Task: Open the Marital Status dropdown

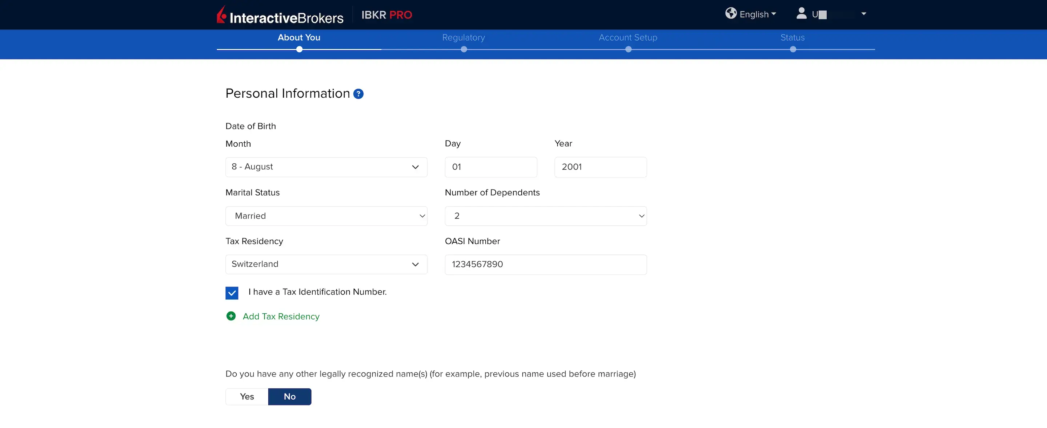Action: [x=326, y=216]
